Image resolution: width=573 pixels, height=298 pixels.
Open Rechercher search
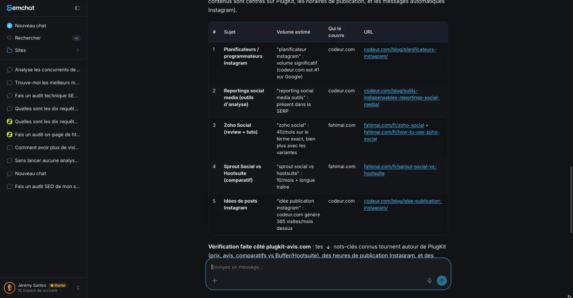coord(44,38)
